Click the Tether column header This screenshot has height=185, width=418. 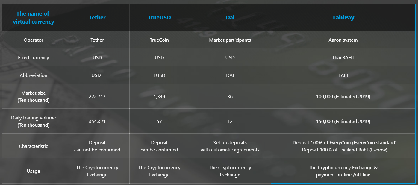pos(97,17)
